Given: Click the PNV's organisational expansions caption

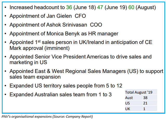Looking at the screenshot, I should (x=47, y=117).
